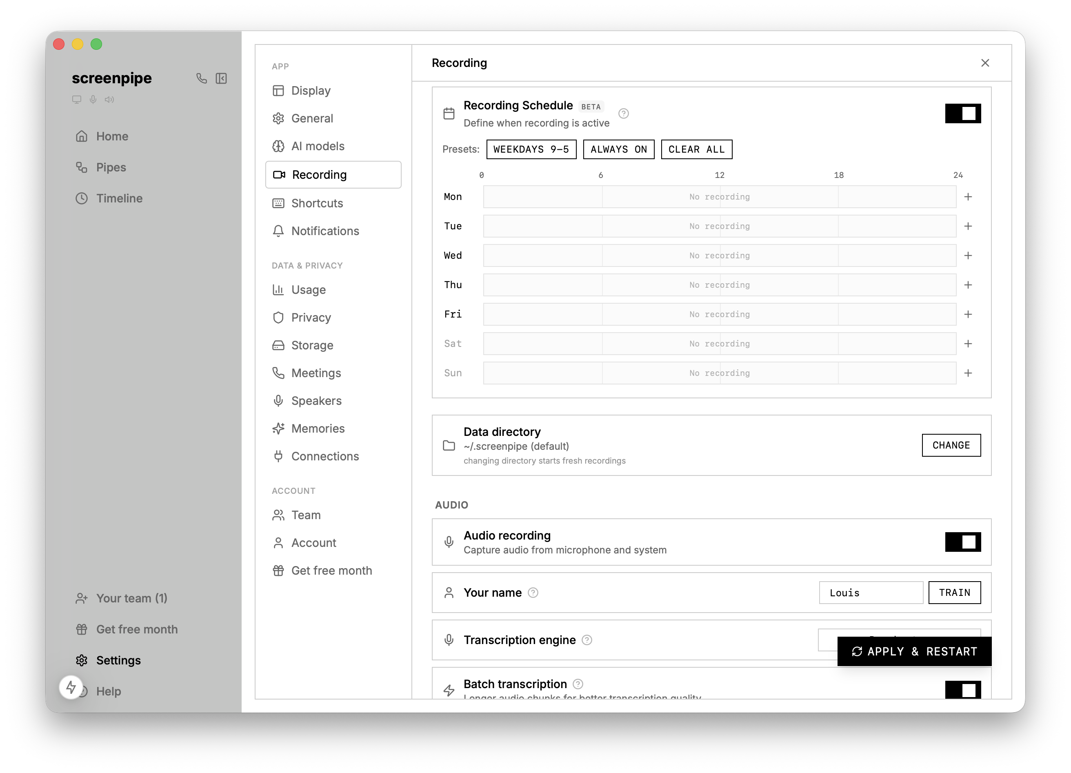The image size is (1071, 773).
Task: Click the phone call icon beside screenpipe title
Action: tap(202, 78)
